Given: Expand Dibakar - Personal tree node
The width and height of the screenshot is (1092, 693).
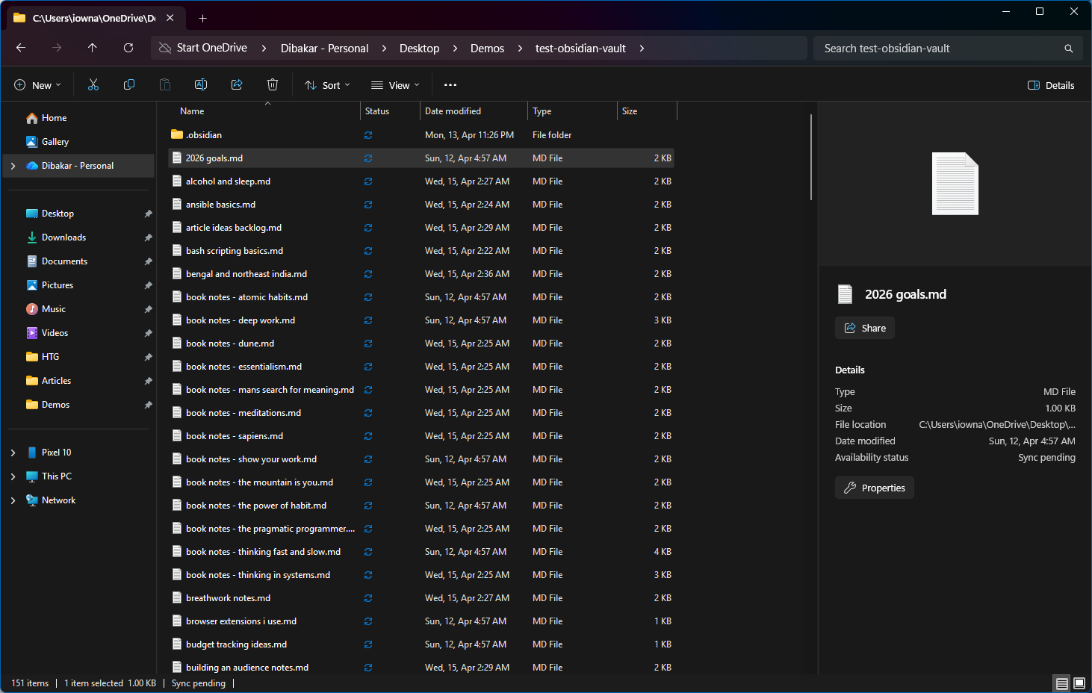Looking at the screenshot, I should click(13, 166).
